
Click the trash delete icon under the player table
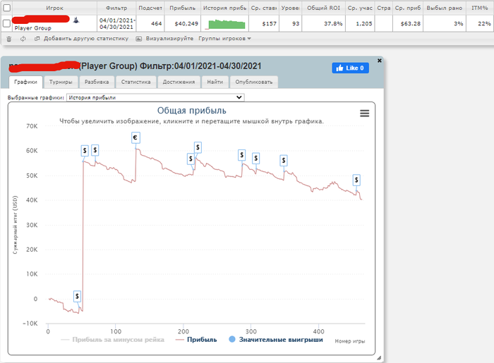coord(8,39)
